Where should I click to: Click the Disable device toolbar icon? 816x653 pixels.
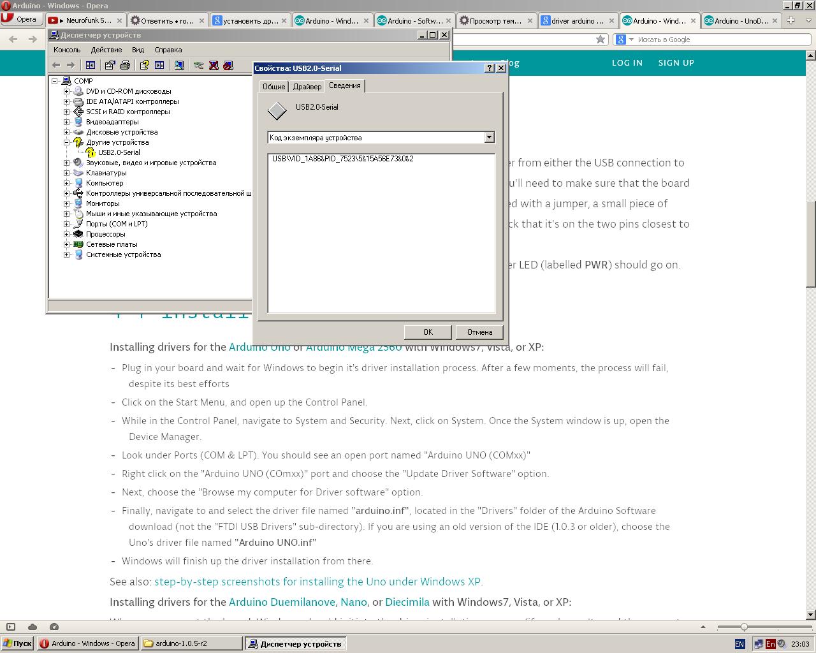[x=228, y=65]
